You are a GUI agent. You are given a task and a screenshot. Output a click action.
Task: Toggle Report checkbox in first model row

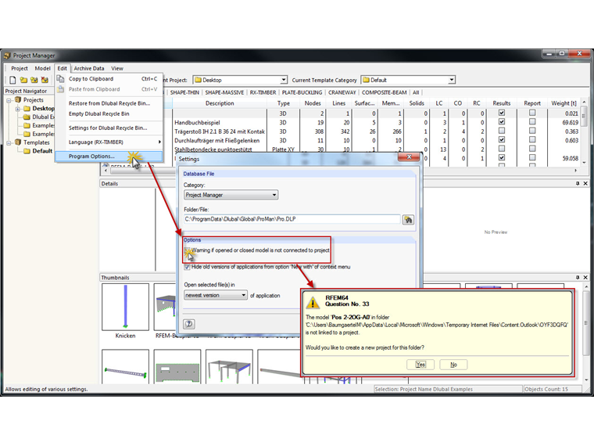coord(532,113)
